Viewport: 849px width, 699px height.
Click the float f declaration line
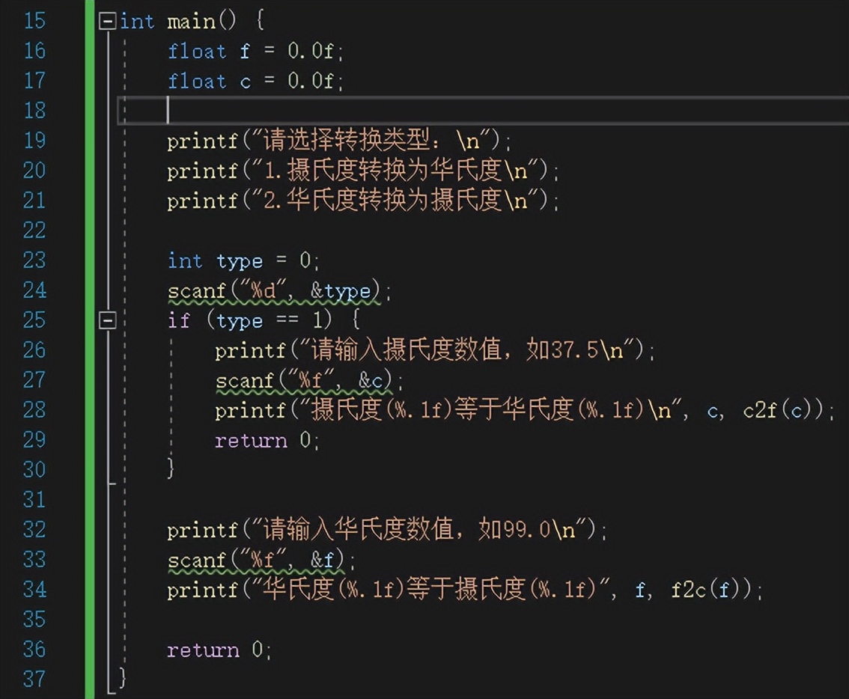[255, 51]
